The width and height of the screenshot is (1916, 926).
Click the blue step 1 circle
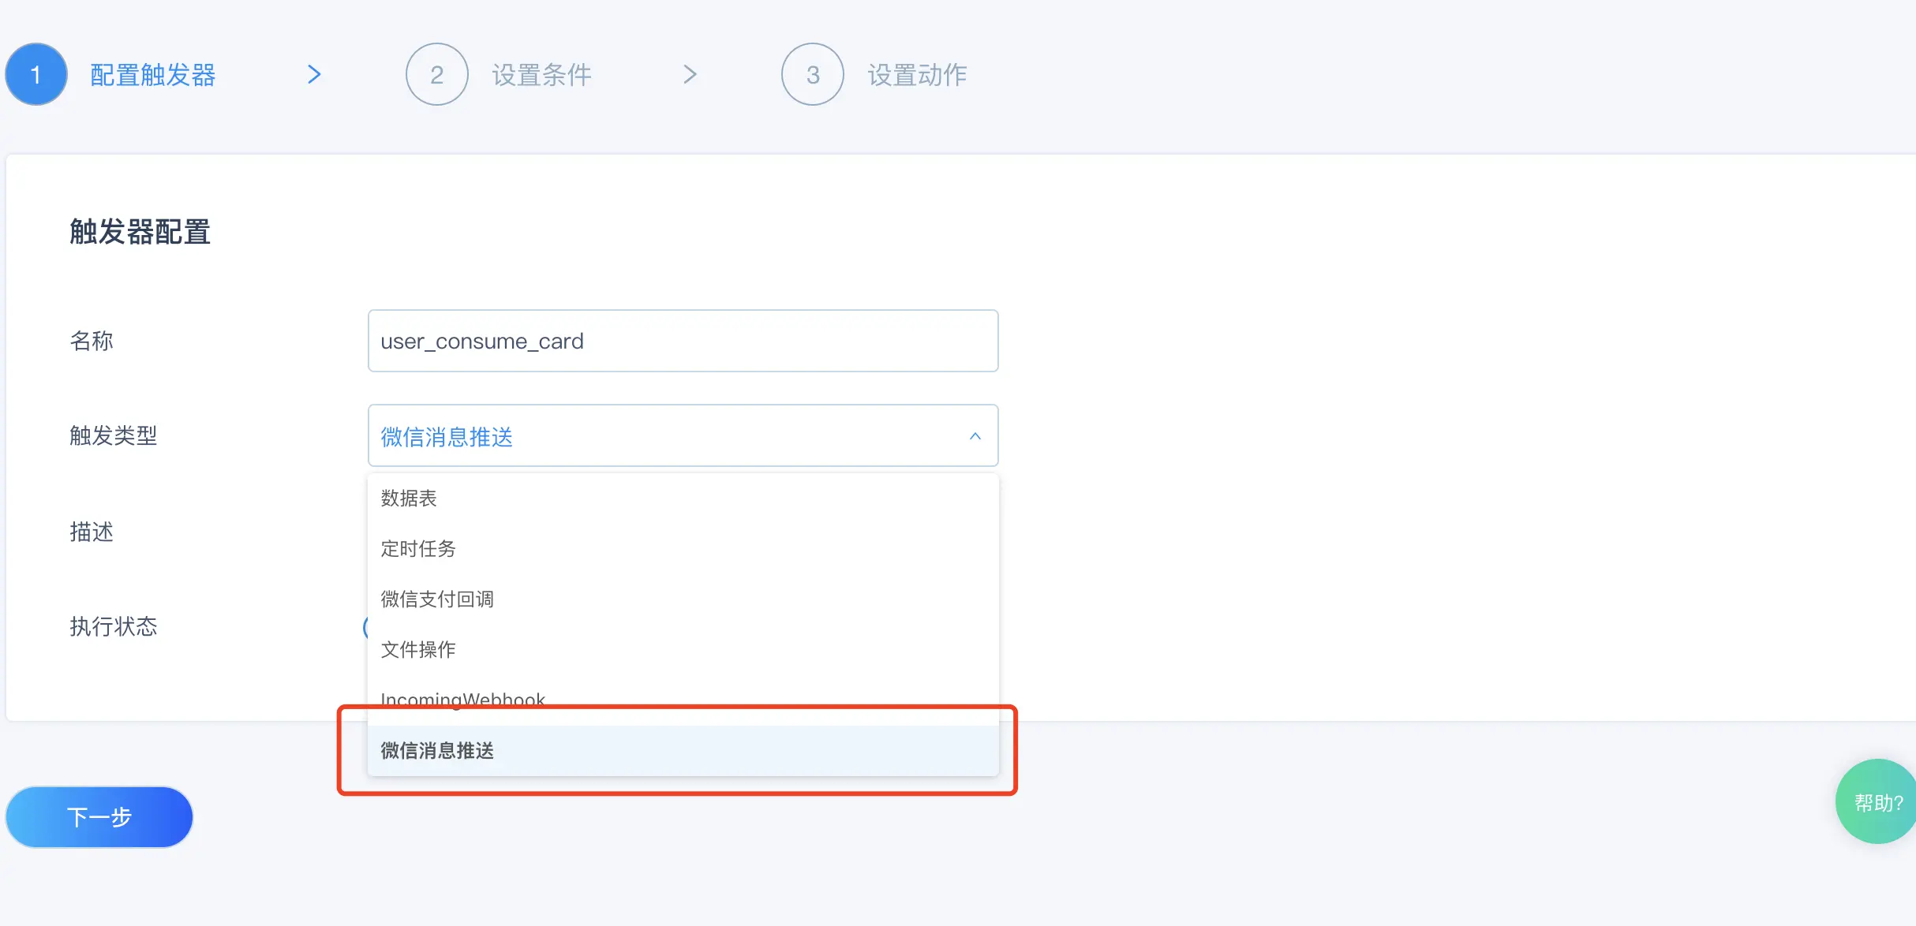36,74
